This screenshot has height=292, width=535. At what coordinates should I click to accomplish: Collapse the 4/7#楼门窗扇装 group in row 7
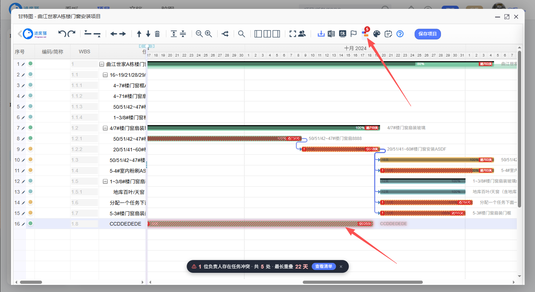[x=105, y=128]
